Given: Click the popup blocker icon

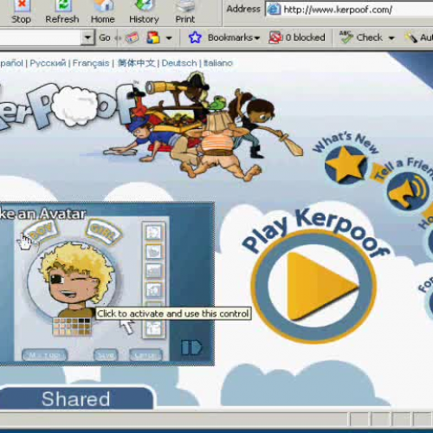Looking at the screenshot, I should [275, 37].
